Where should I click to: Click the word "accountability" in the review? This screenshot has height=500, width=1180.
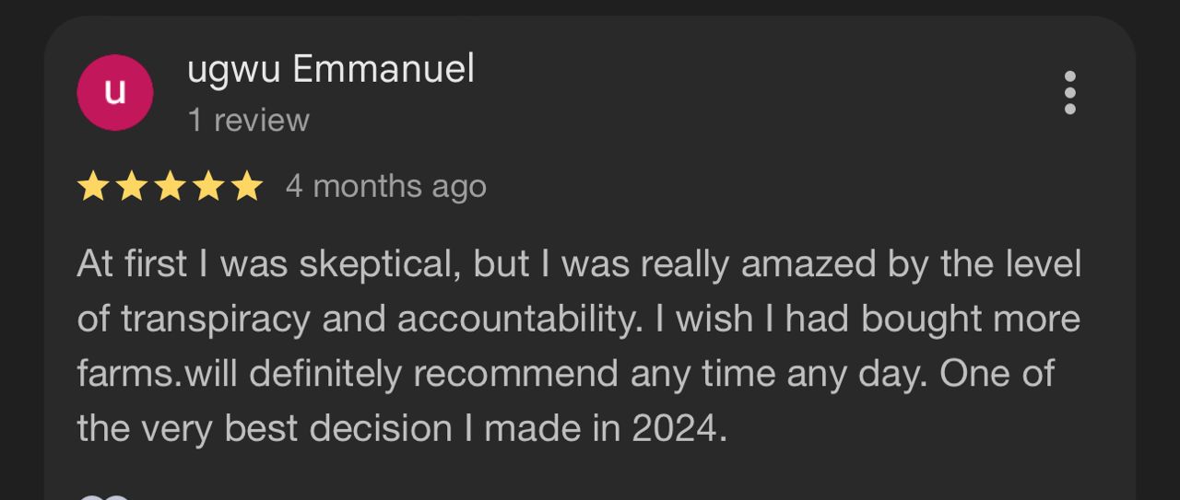point(518,320)
